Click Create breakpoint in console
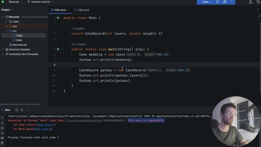 [113, 120]
